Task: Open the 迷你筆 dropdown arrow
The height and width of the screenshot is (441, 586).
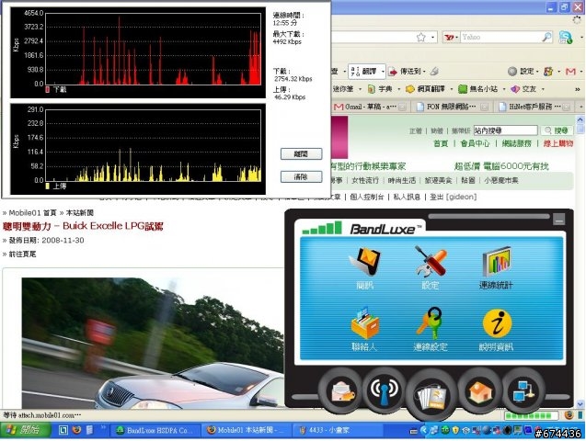Action: 360,89
